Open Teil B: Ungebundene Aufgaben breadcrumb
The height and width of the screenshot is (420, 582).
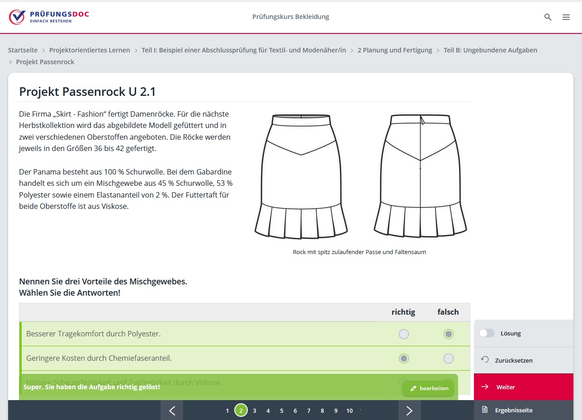pos(490,50)
